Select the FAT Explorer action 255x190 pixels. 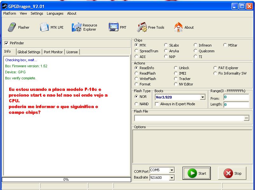[x=215, y=68]
